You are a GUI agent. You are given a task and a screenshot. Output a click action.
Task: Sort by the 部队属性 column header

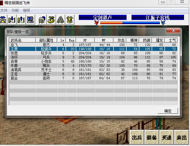click(46, 40)
